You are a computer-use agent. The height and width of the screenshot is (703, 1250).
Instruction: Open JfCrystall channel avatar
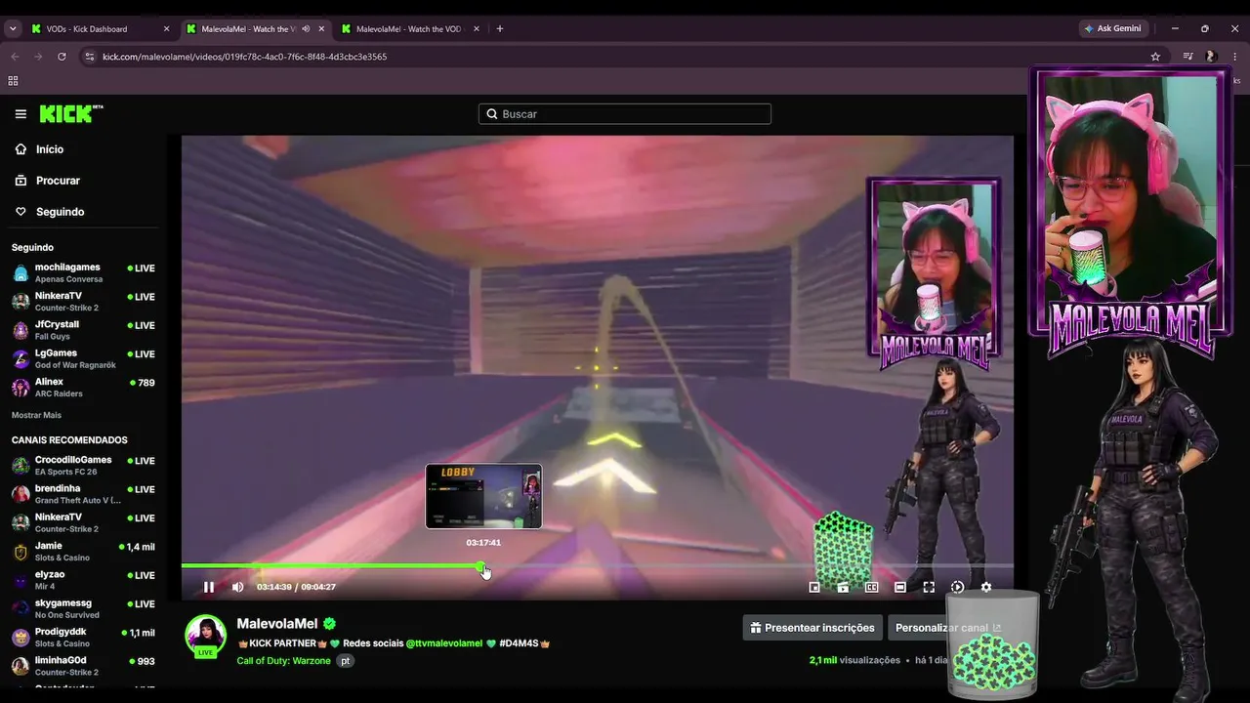coord(21,330)
